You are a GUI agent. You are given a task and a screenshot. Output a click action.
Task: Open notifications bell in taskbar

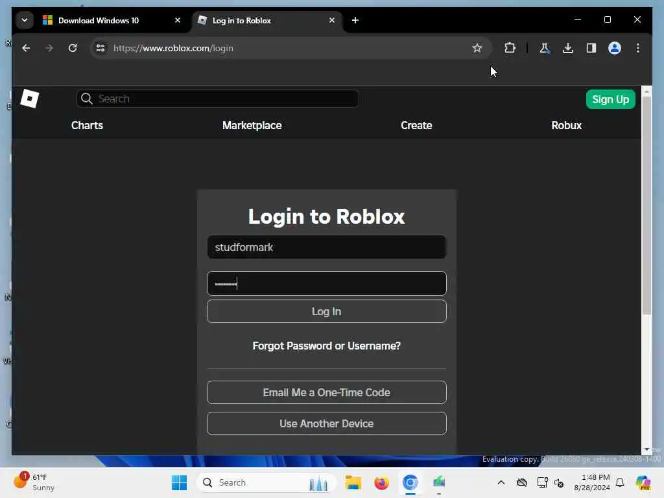pos(620,482)
